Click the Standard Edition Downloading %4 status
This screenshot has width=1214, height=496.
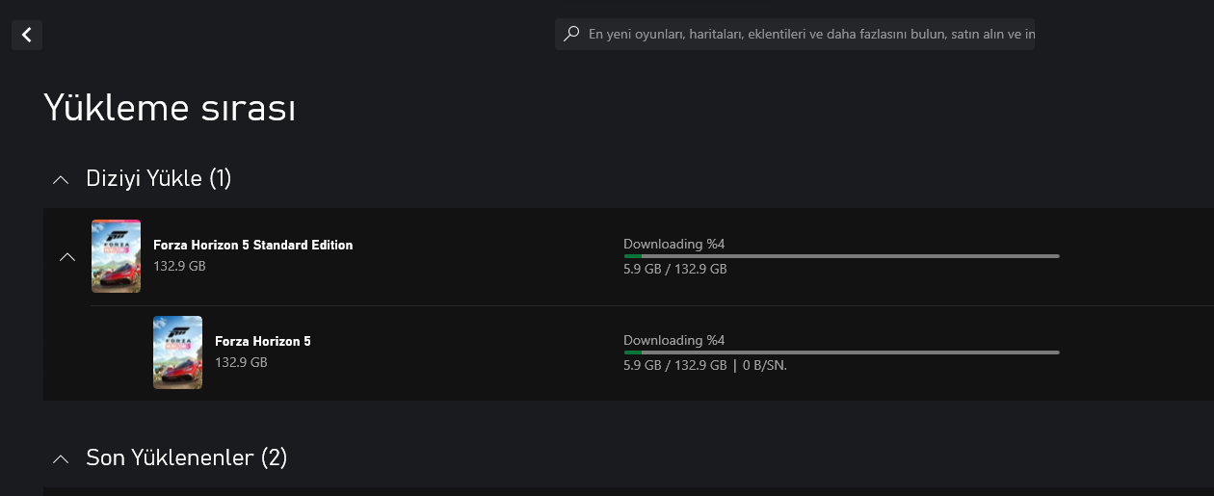click(x=673, y=244)
